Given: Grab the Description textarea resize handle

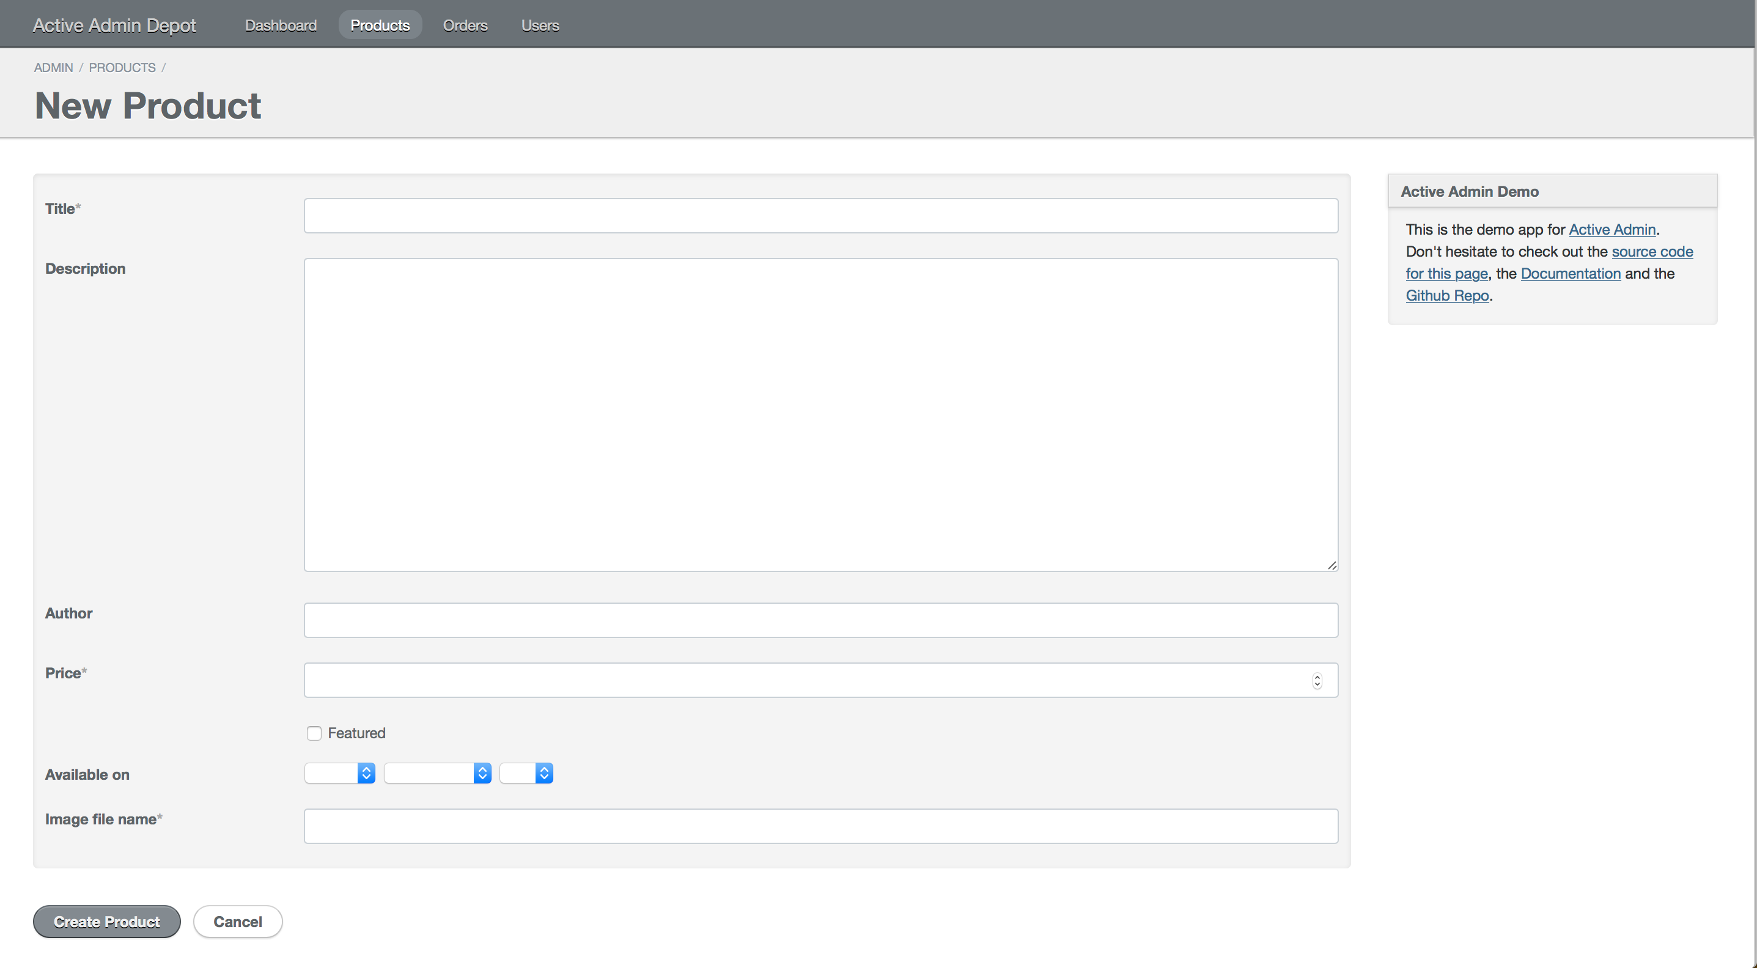Looking at the screenshot, I should coord(1332,565).
